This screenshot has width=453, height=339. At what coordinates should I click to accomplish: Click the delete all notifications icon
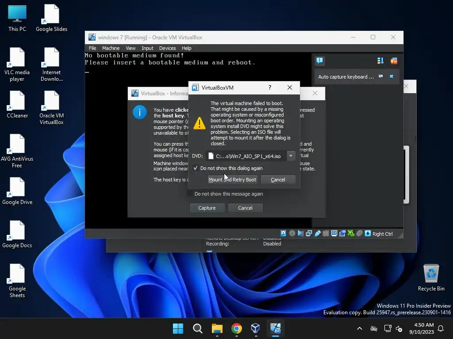coord(394,60)
